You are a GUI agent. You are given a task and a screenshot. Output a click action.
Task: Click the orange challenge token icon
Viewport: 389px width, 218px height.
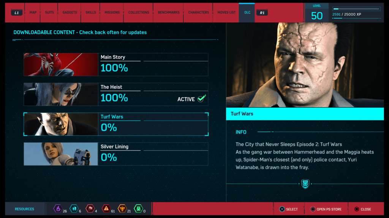tap(122, 209)
